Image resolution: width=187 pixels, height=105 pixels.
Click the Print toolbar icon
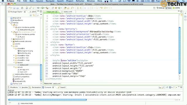18,8
